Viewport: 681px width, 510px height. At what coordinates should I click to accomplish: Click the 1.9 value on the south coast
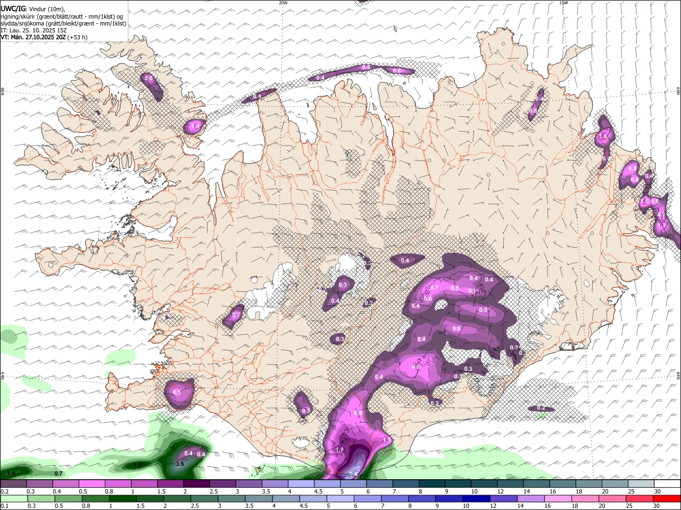340,449
